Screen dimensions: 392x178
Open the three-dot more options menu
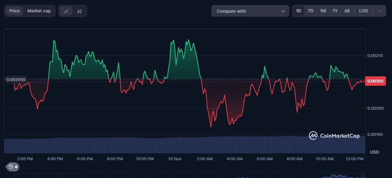(380, 11)
